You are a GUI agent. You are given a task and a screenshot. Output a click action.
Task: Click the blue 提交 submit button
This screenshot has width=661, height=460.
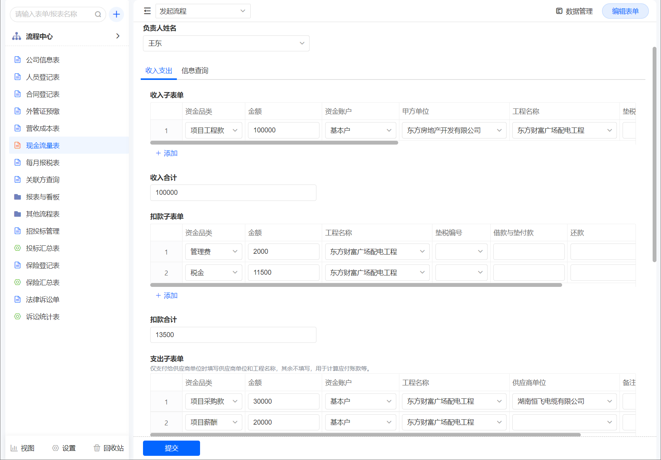click(x=171, y=448)
